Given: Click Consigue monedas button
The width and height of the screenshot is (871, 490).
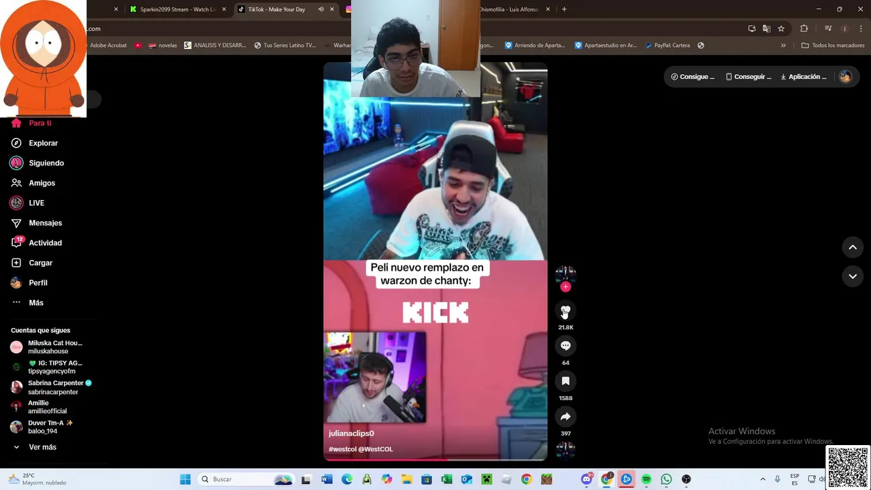Looking at the screenshot, I should (x=693, y=77).
